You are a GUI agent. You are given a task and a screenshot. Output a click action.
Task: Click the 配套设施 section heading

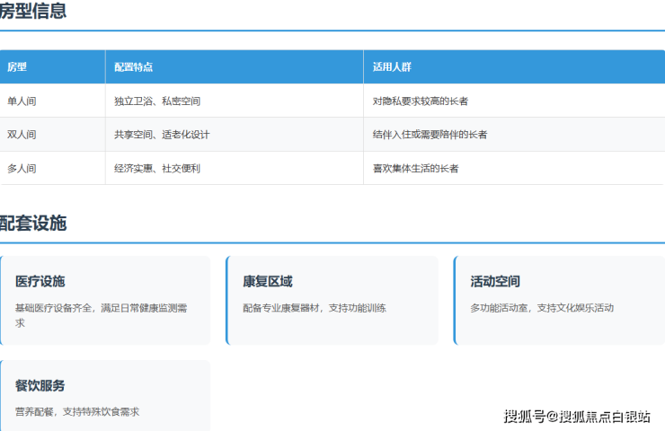point(33,224)
